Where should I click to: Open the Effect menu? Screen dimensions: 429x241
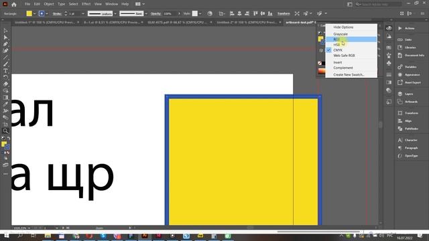[86, 4]
